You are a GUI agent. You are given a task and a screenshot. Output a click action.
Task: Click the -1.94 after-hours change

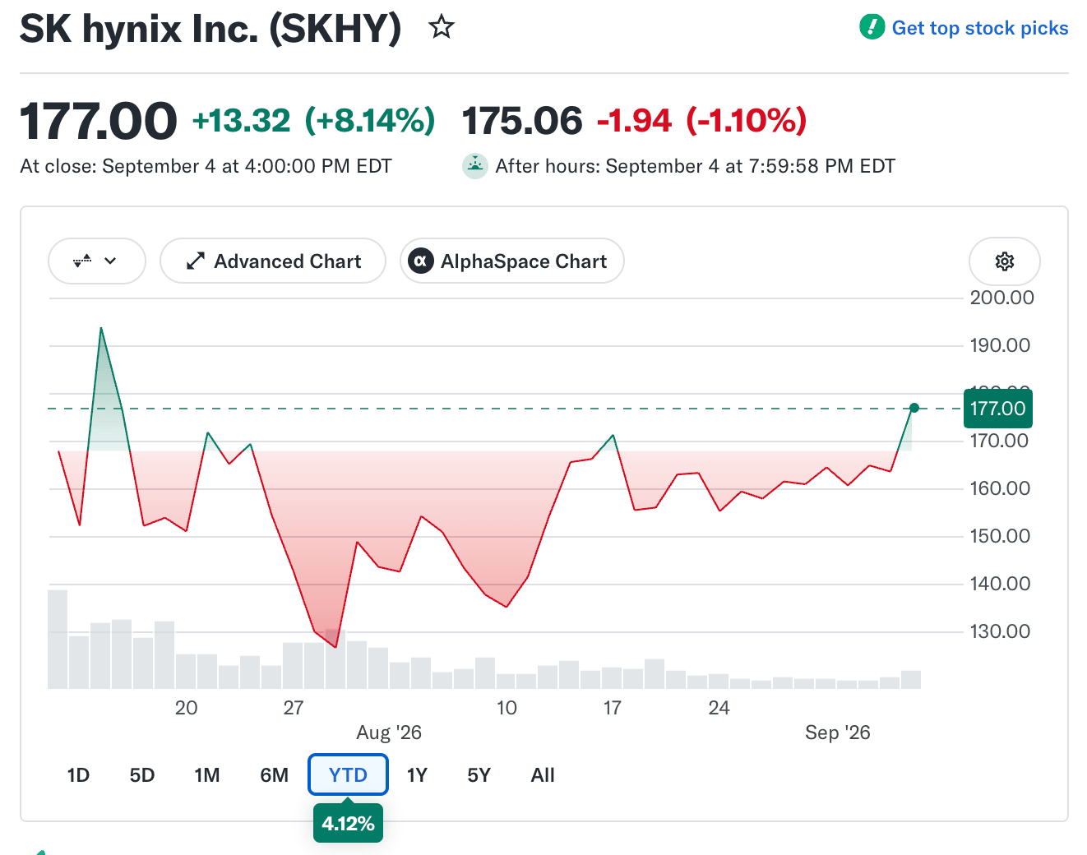(635, 121)
